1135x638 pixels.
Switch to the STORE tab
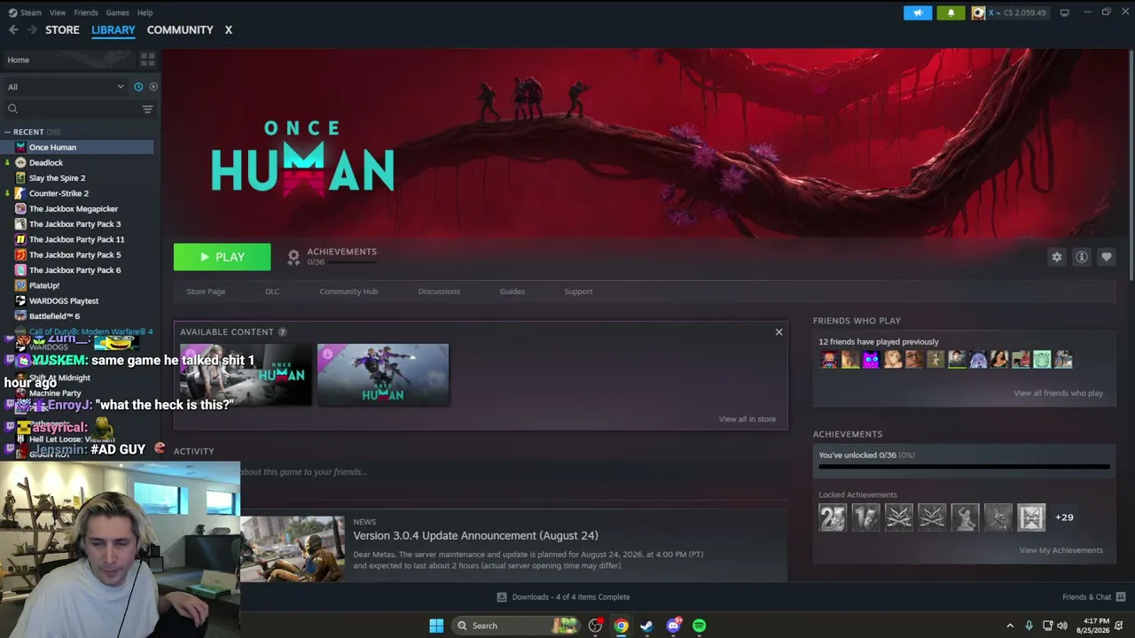[x=62, y=30]
